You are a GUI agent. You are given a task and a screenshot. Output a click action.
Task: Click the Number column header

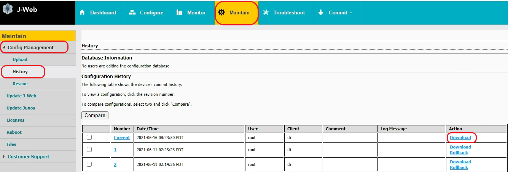tap(122, 129)
